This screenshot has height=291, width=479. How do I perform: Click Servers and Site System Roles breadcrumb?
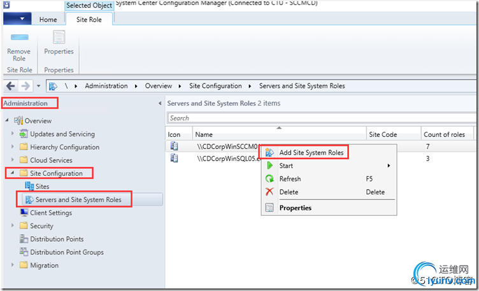click(x=302, y=86)
